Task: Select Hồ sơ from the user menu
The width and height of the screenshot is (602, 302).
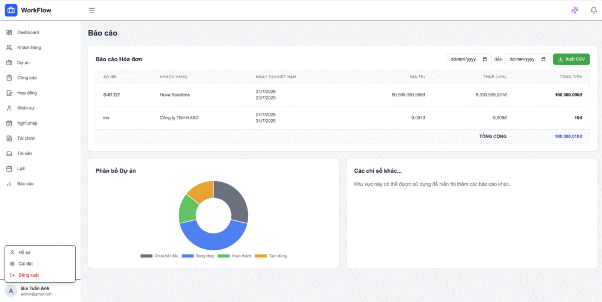Action: click(24, 252)
